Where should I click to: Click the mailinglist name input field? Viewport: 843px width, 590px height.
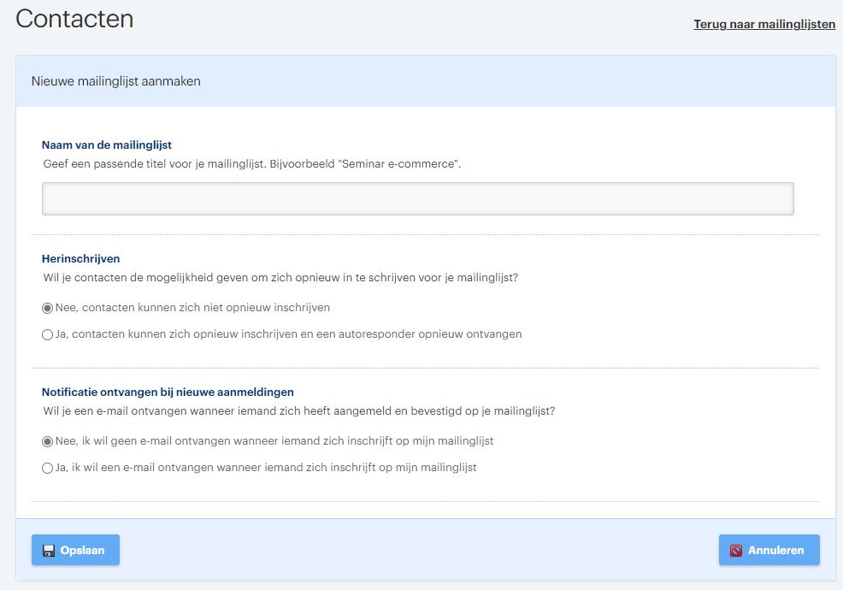coord(417,198)
